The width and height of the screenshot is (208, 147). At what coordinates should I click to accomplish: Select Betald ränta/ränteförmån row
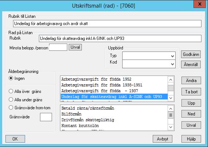[x=114, y=108]
